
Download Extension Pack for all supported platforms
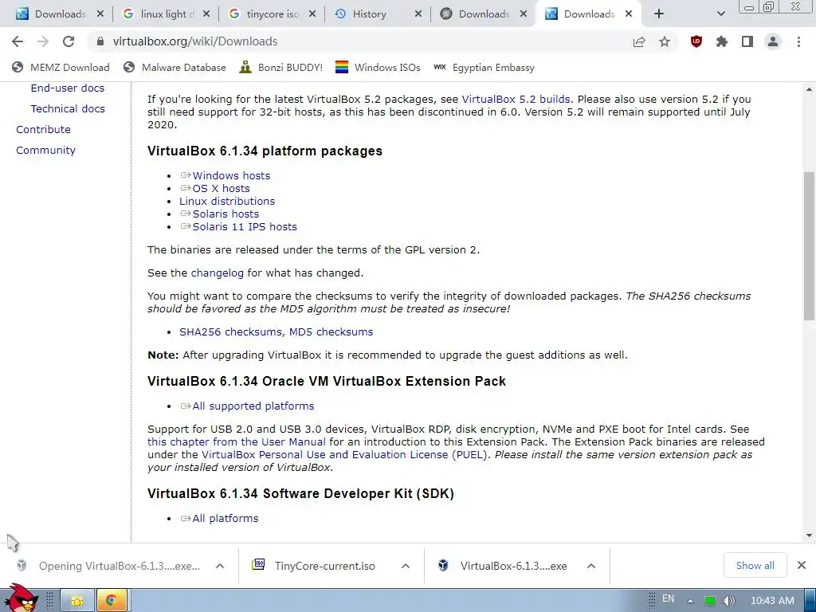click(253, 406)
